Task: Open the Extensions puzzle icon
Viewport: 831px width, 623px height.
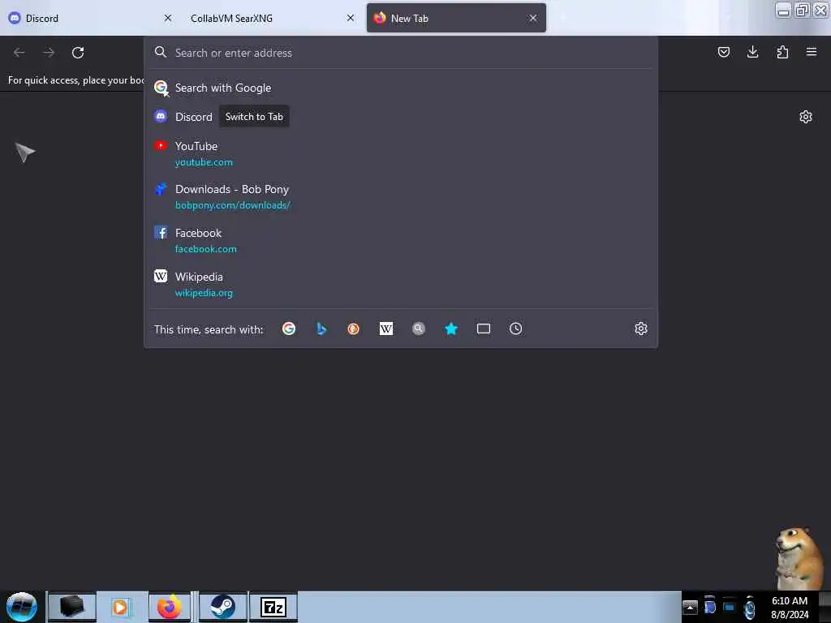Action: [x=782, y=52]
